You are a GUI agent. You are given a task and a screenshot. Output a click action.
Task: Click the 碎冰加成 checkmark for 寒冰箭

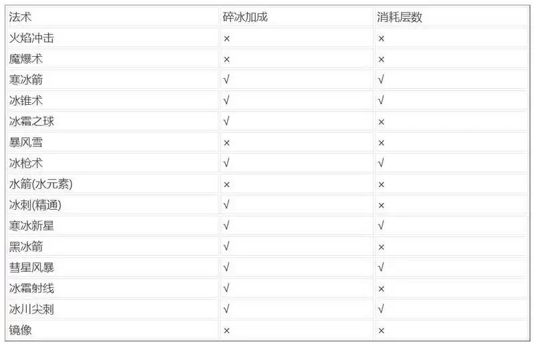pyautogui.click(x=227, y=80)
